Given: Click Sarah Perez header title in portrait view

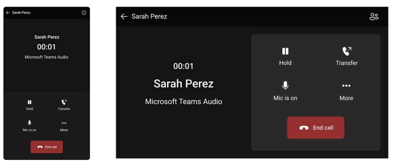Looking at the screenshot, I should [21, 13].
